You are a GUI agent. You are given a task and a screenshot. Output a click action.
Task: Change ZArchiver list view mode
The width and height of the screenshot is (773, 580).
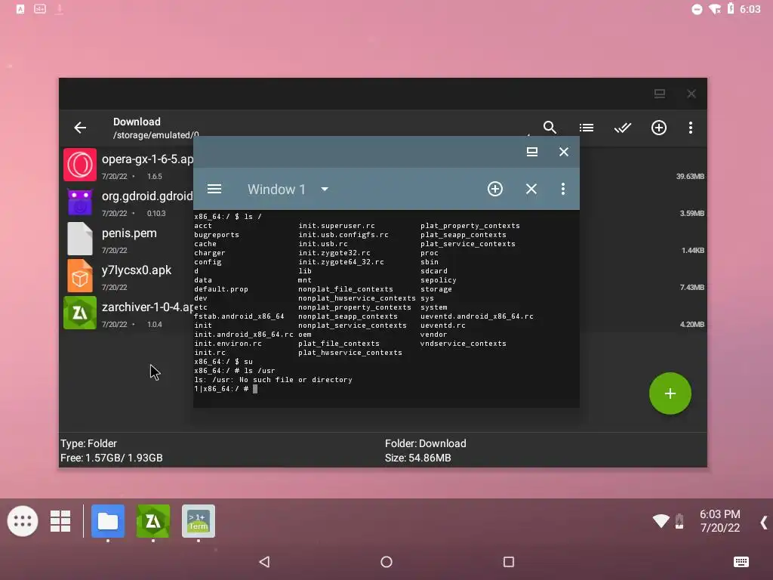(x=586, y=128)
